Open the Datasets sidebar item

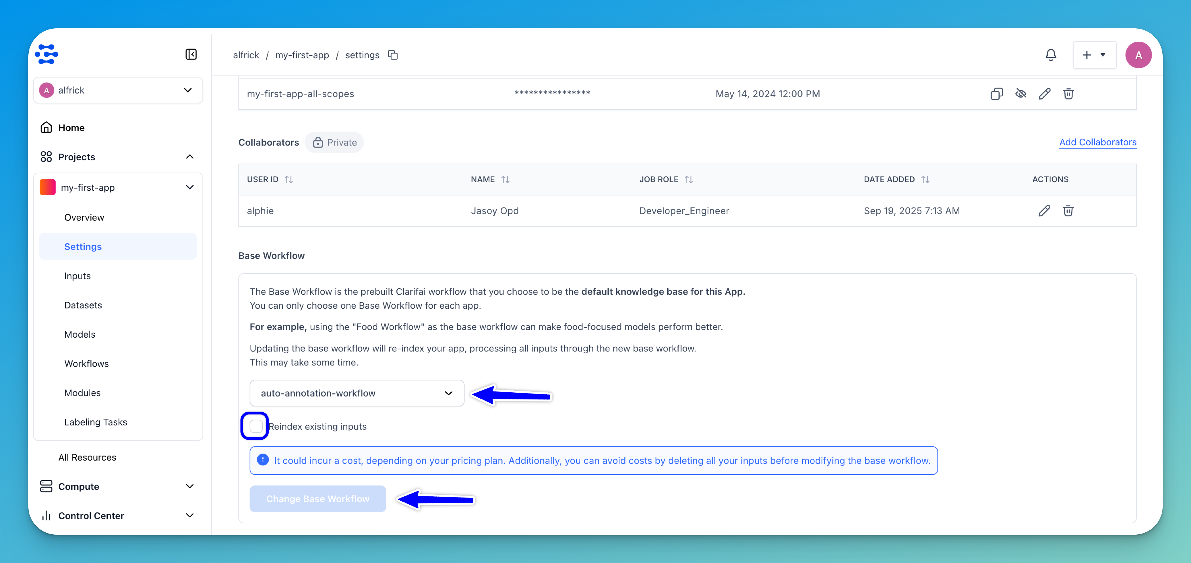(x=83, y=305)
